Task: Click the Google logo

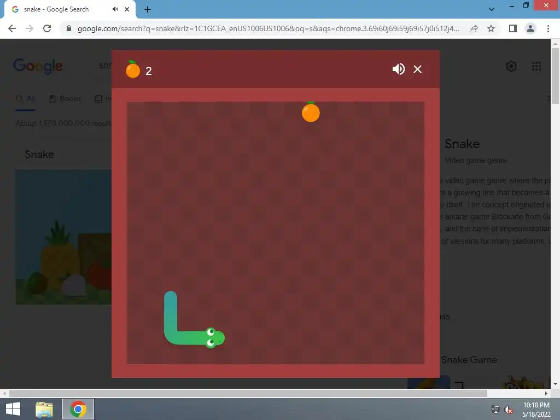Action: click(x=38, y=66)
